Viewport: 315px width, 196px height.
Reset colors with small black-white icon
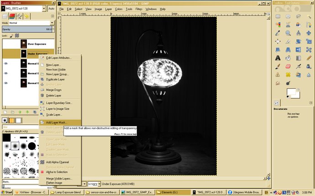(288, 97)
